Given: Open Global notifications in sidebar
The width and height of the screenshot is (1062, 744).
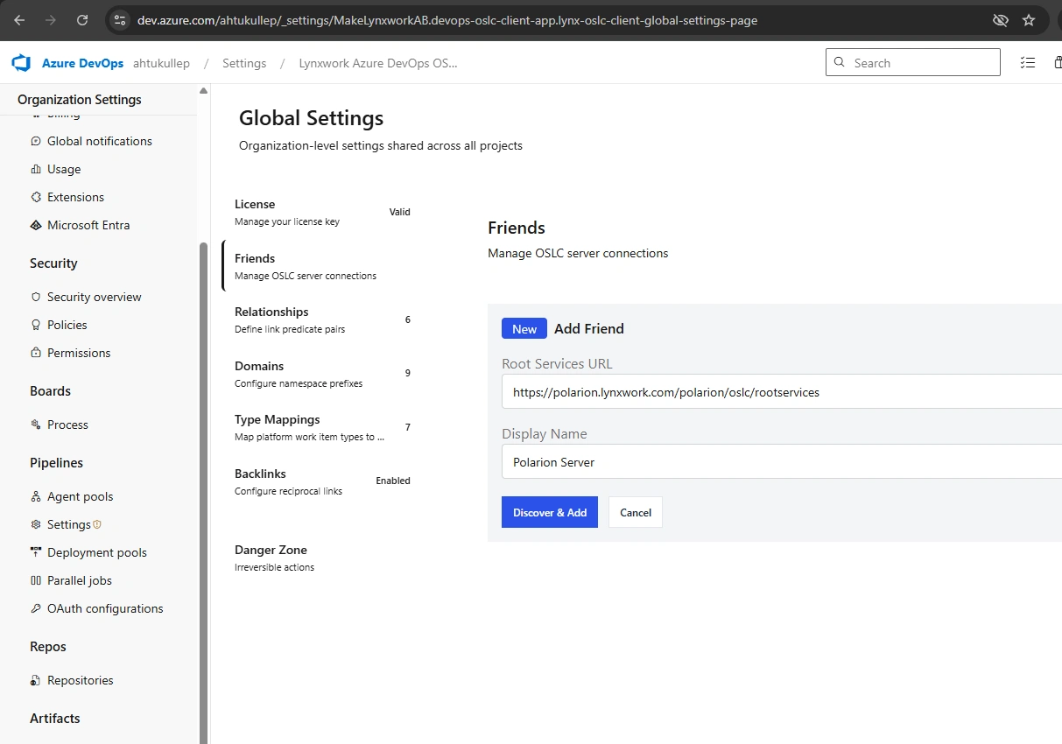Looking at the screenshot, I should tap(100, 141).
